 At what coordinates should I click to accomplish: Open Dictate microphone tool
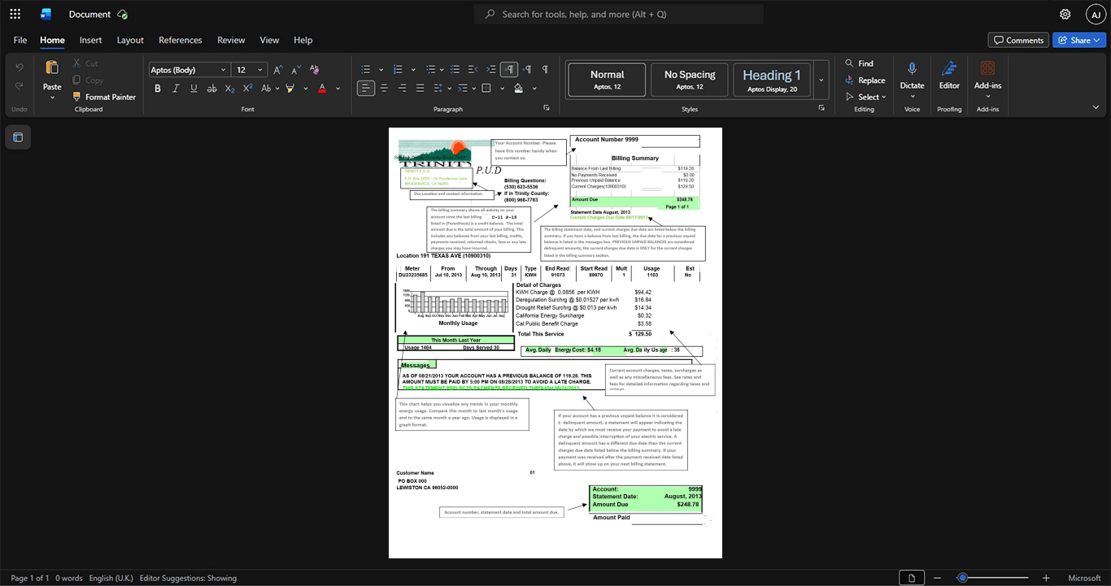coord(912,76)
